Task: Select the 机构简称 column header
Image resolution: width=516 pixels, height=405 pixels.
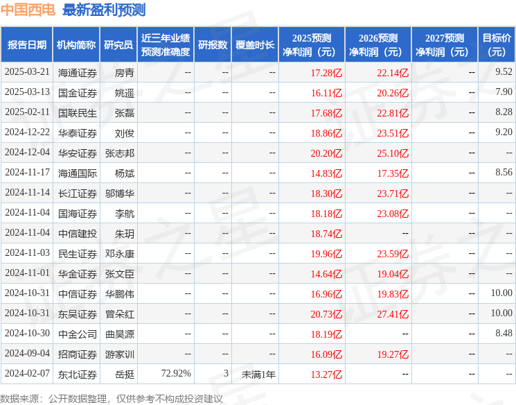Action: [x=76, y=45]
